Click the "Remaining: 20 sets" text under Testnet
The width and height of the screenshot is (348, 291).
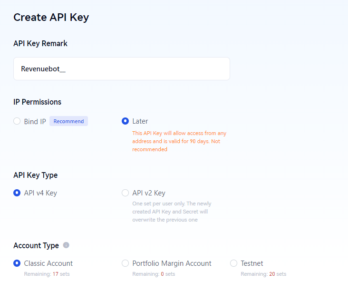point(263,274)
